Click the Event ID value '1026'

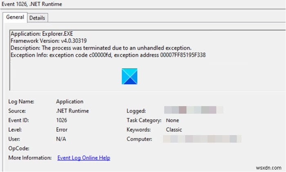[x=62, y=121]
